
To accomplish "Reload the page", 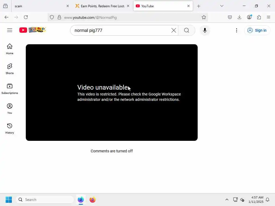I will click(x=26, y=17).
